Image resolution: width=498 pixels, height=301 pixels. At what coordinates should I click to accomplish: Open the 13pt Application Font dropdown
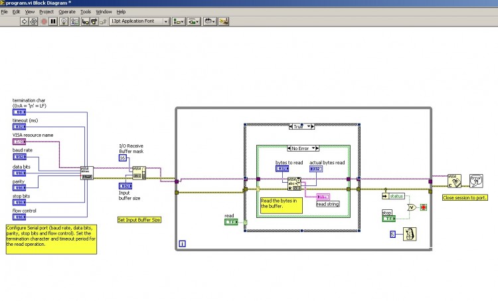pos(139,21)
